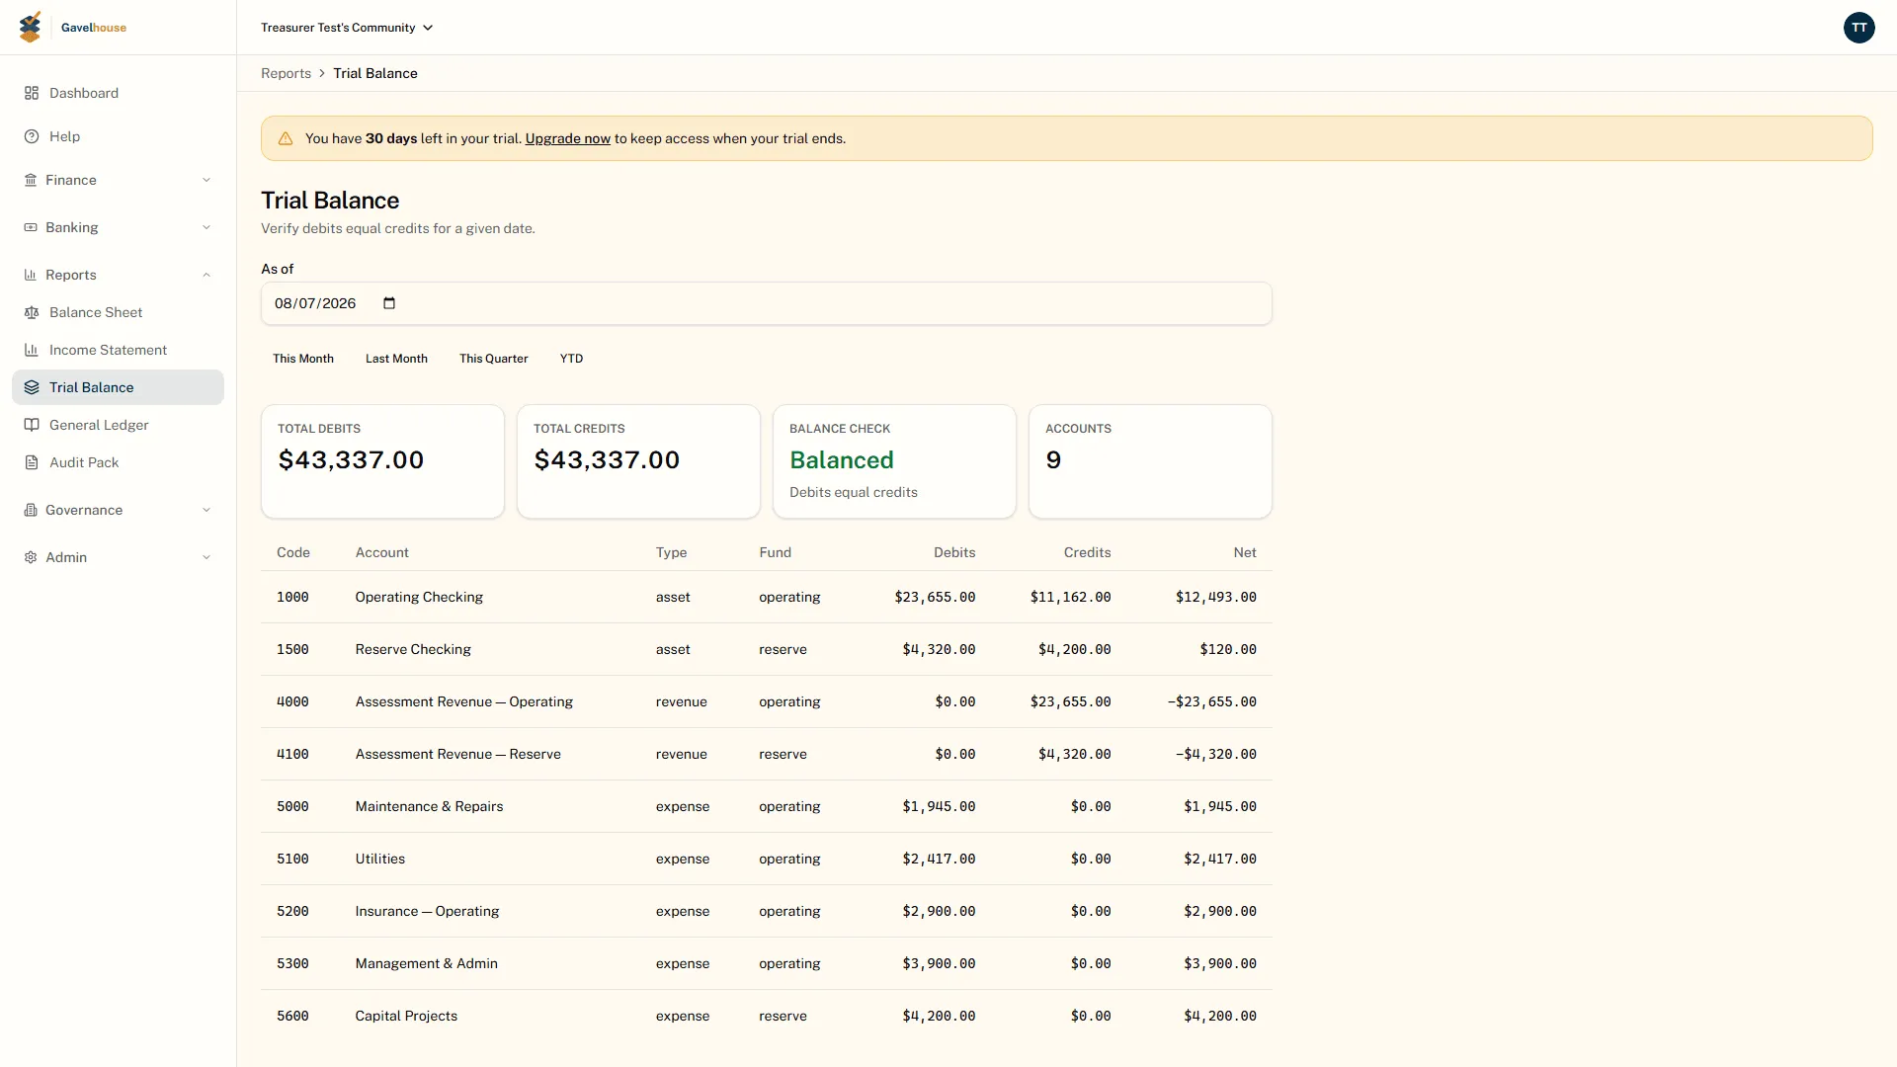Viewport: 1897px width, 1067px height.
Task: Click the Fund column header
Action: pyautogui.click(x=775, y=552)
